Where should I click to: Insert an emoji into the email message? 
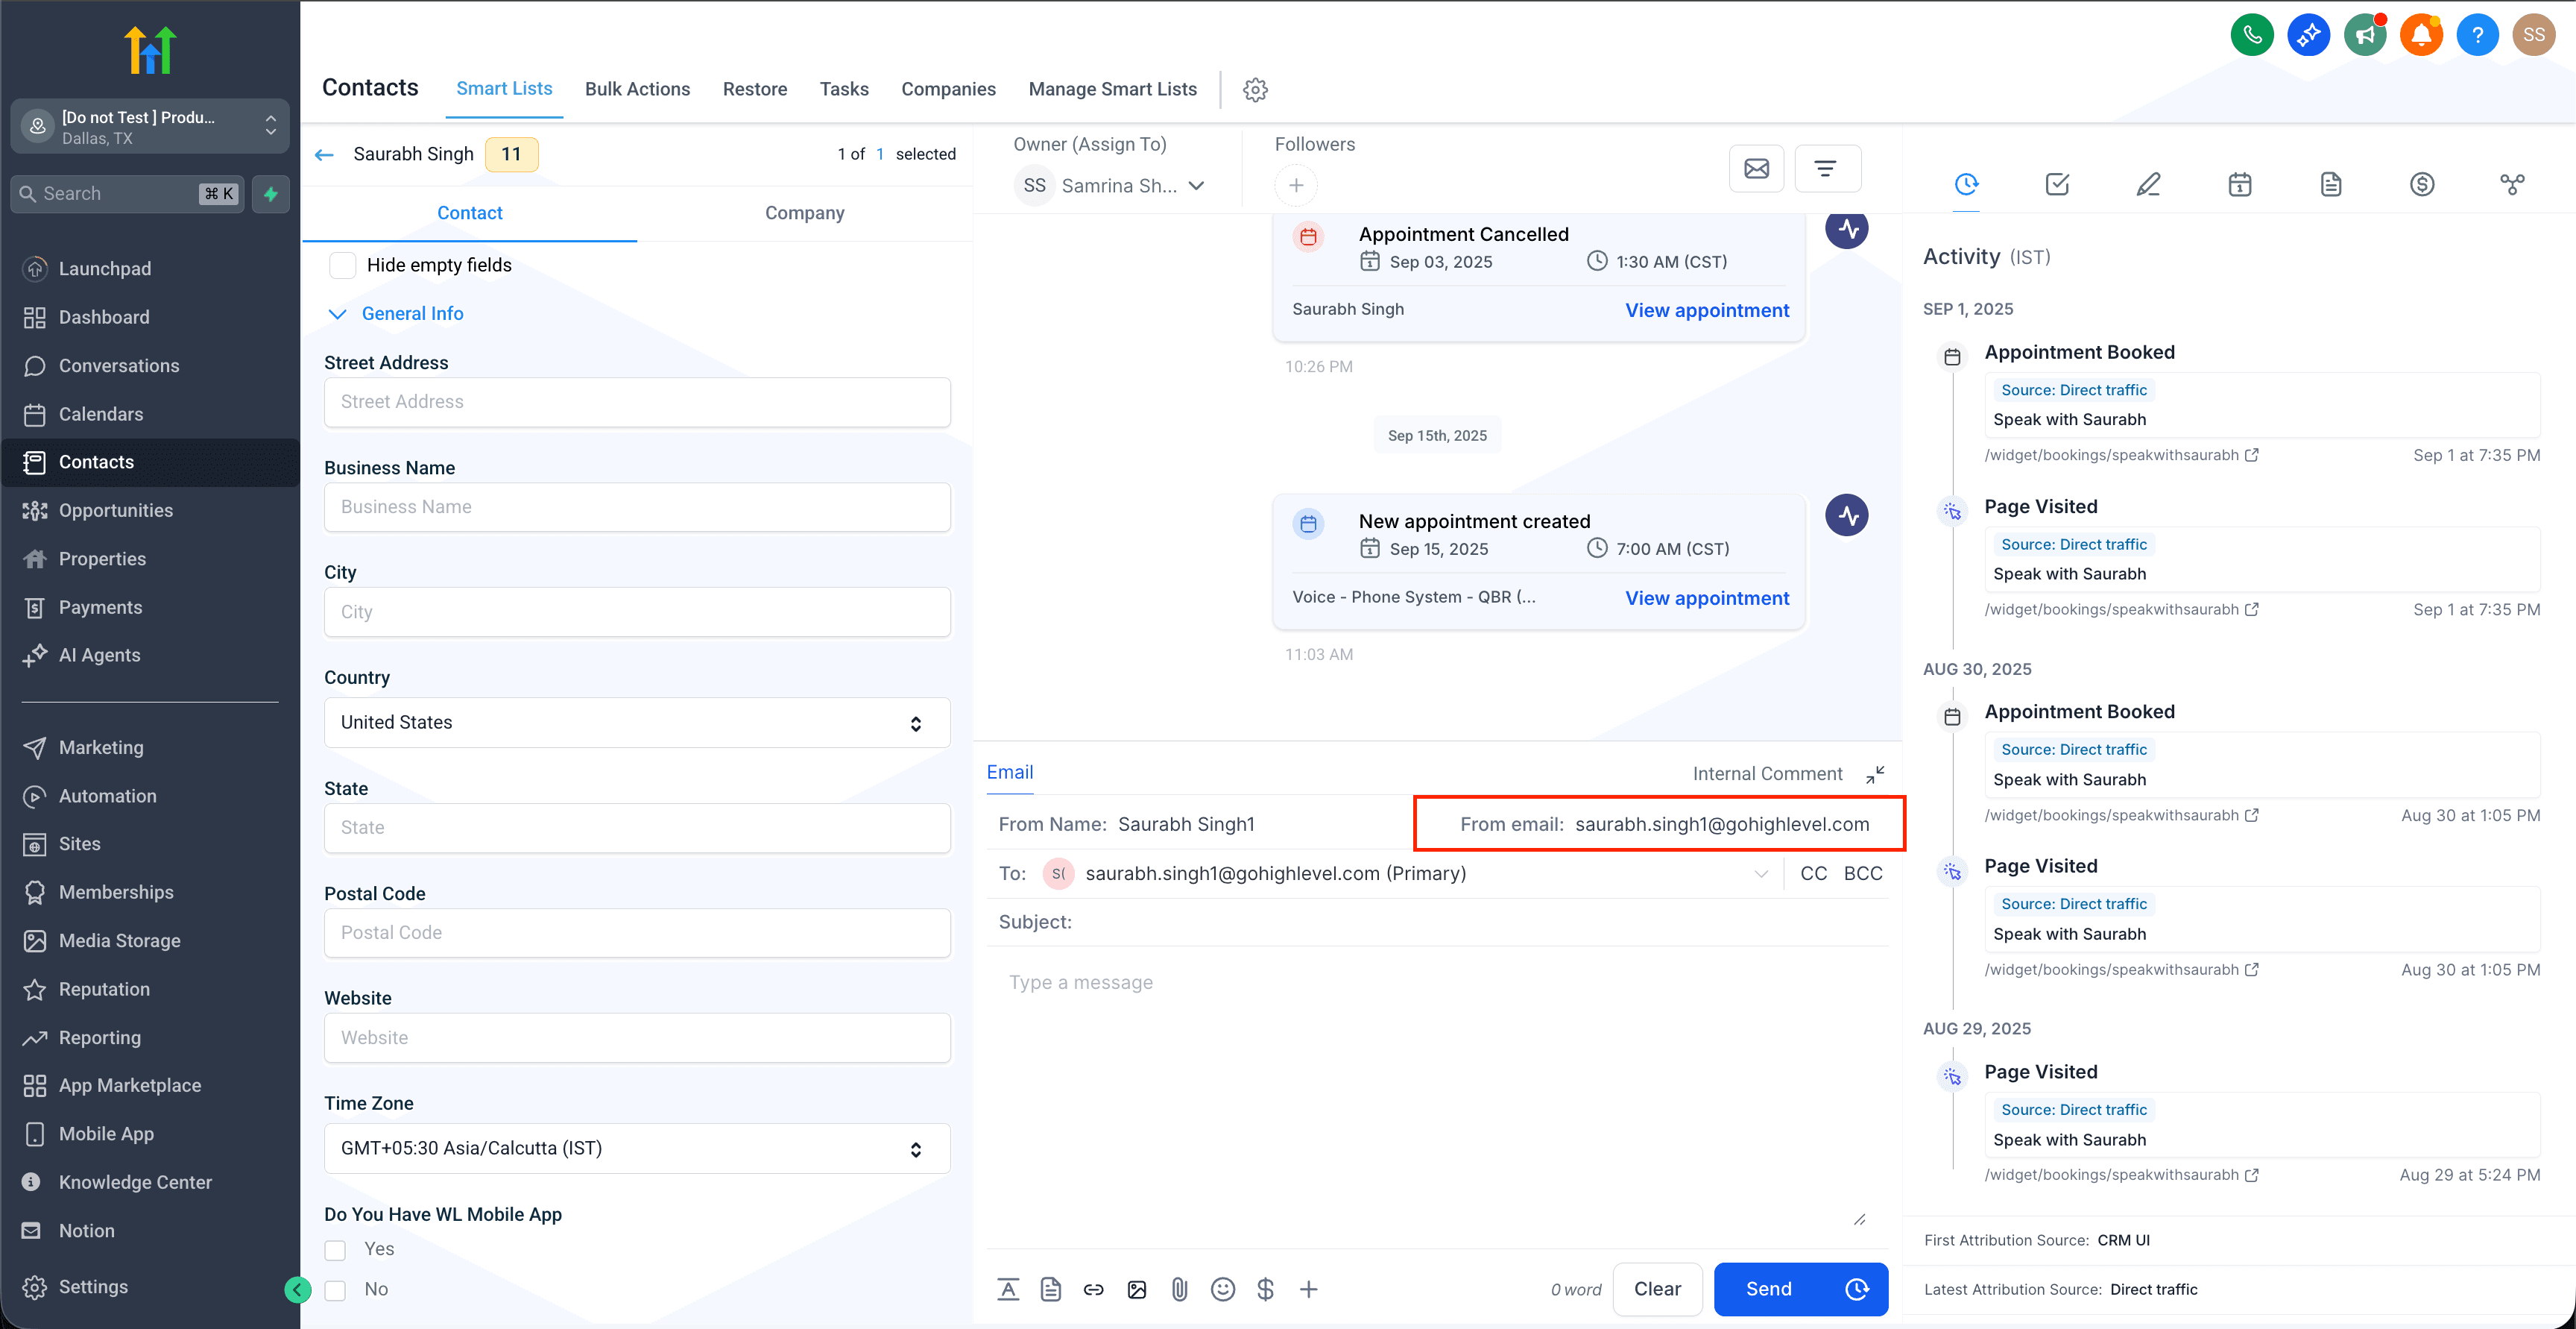(1222, 1289)
